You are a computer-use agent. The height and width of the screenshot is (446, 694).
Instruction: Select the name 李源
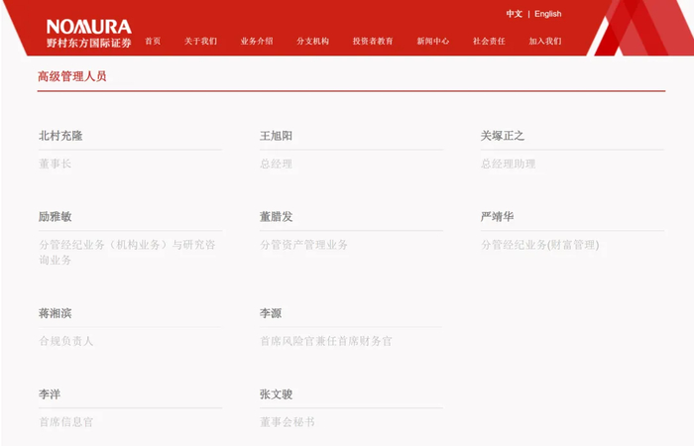[x=271, y=313]
